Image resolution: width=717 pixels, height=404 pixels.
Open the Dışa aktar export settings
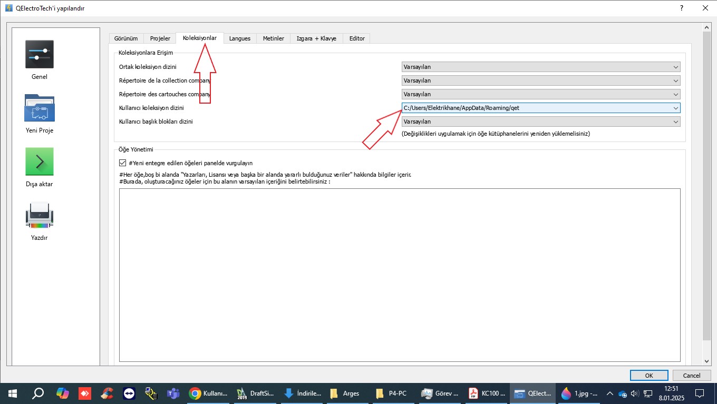[x=40, y=167]
